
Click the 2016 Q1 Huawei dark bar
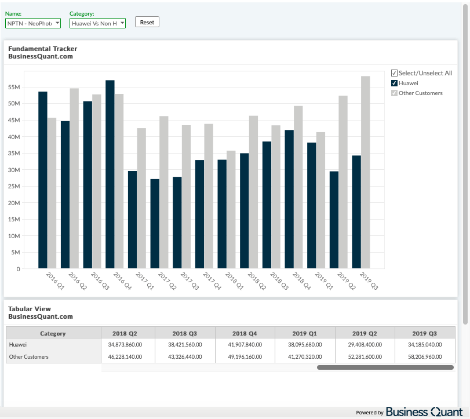tap(43, 180)
